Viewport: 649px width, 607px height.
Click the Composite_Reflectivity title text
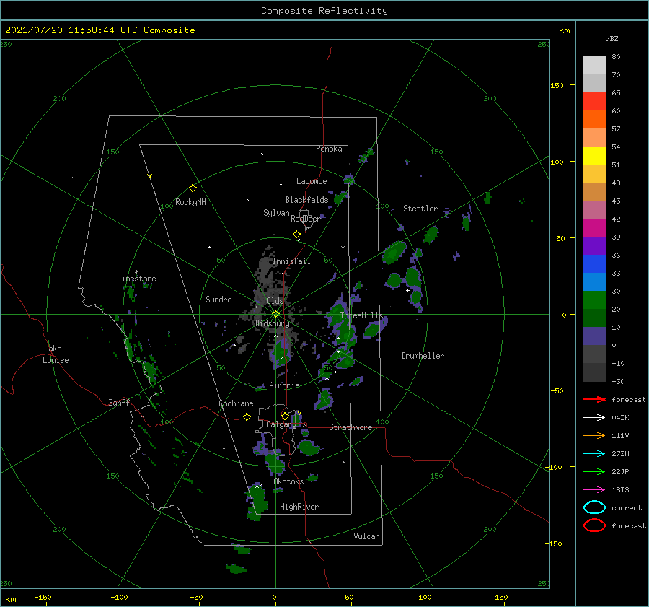click(324, 11)
